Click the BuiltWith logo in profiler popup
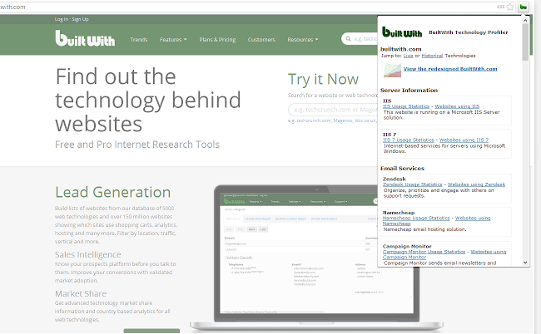This screenshot has width=541, height=334. pyautogui.click(x=402, y=32)
